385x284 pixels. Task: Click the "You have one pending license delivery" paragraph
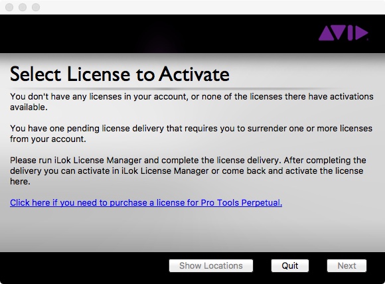[x=191, y=133]
